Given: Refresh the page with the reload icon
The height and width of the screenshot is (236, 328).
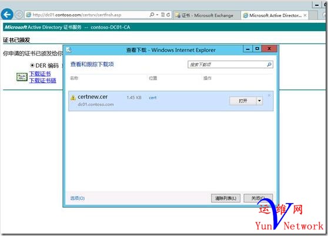Looking at the screenshot, I should click(x=168, y=15).
